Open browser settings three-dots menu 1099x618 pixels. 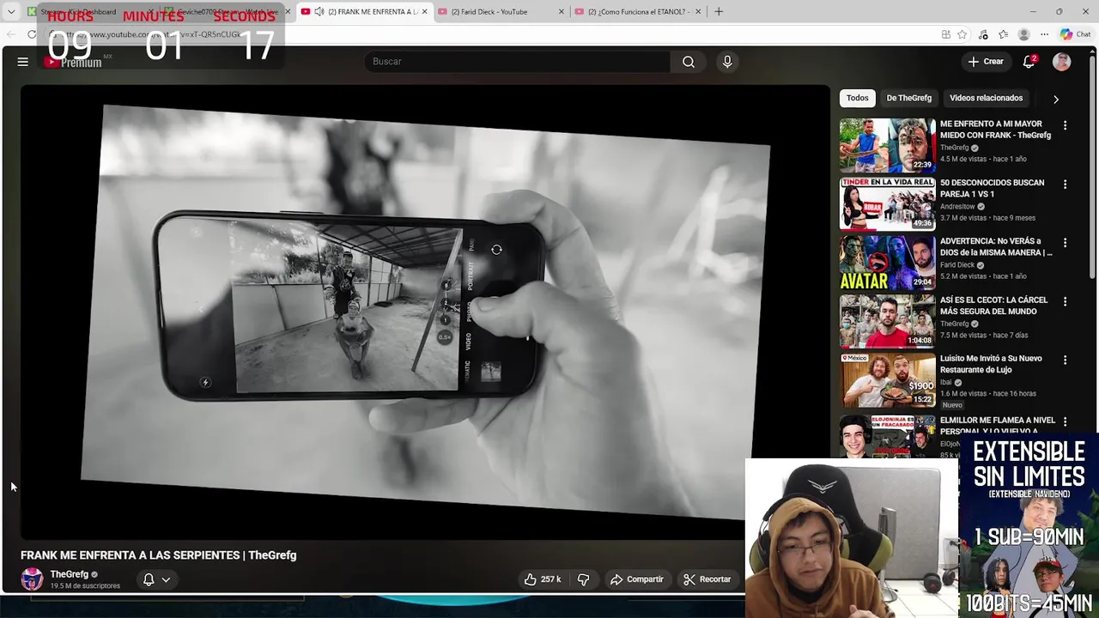[x=1044, y=34]
